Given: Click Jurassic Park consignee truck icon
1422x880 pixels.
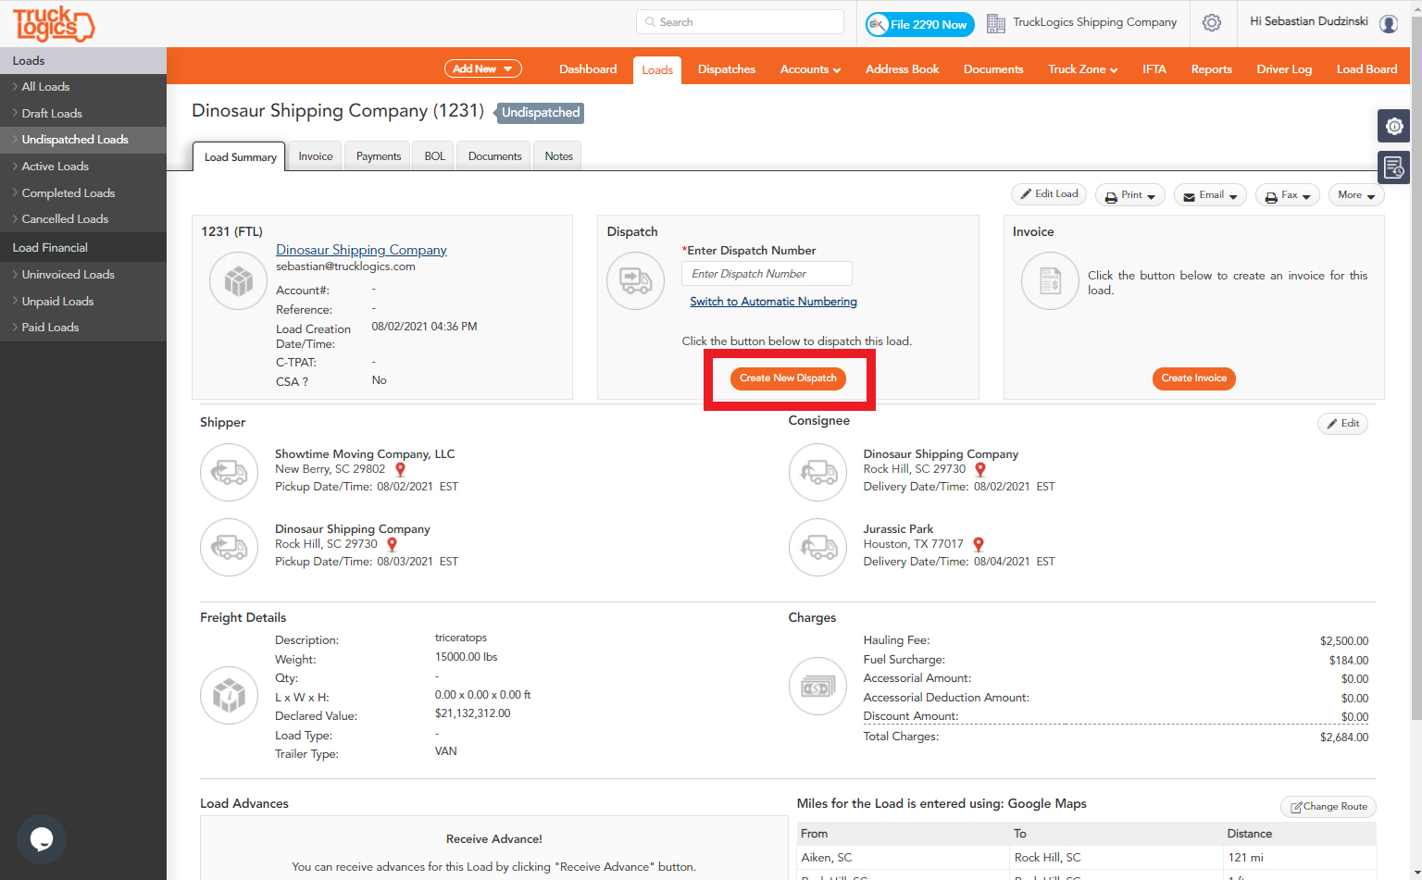Looking at the screenshot, I should pos(818,548).
